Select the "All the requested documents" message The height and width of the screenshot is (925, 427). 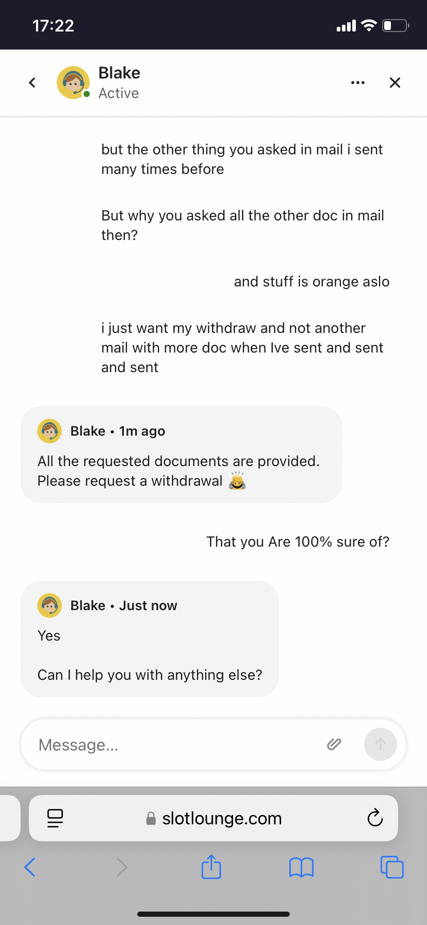178,471
